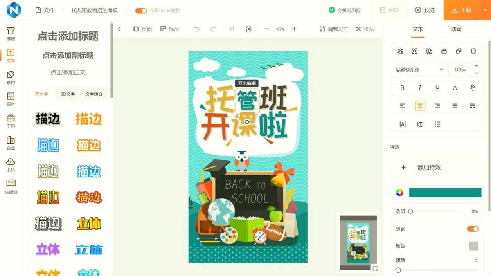Zoom in with the plus icon
The width and height of the screenshot is (491, 276).
294,29
